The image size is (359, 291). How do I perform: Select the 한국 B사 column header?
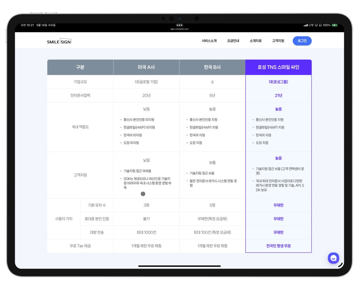pyautogui.click(x=212, y=67)
